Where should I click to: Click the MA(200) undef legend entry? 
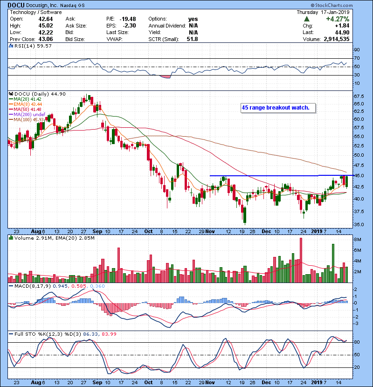tap(27, 115)
